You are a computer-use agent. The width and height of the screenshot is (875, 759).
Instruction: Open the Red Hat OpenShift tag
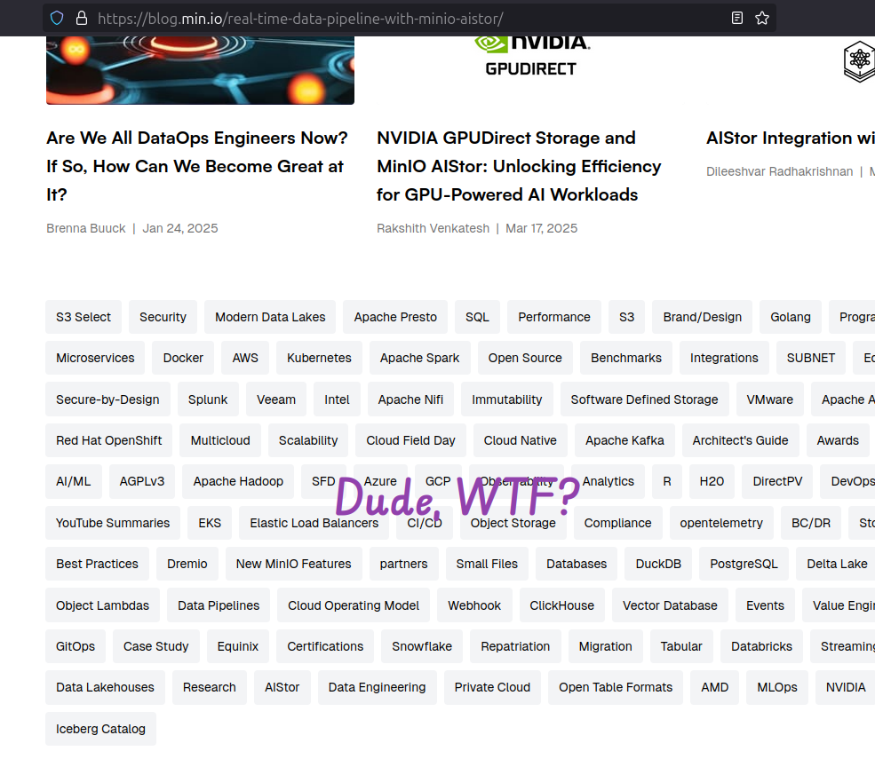(x=108, y=440)
